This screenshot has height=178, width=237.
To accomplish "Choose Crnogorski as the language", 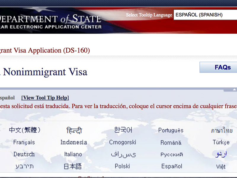I will point(123,142).
